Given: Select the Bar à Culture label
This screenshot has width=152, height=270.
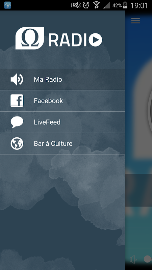Looking at the screenshot, I should [x=53, y=144].
